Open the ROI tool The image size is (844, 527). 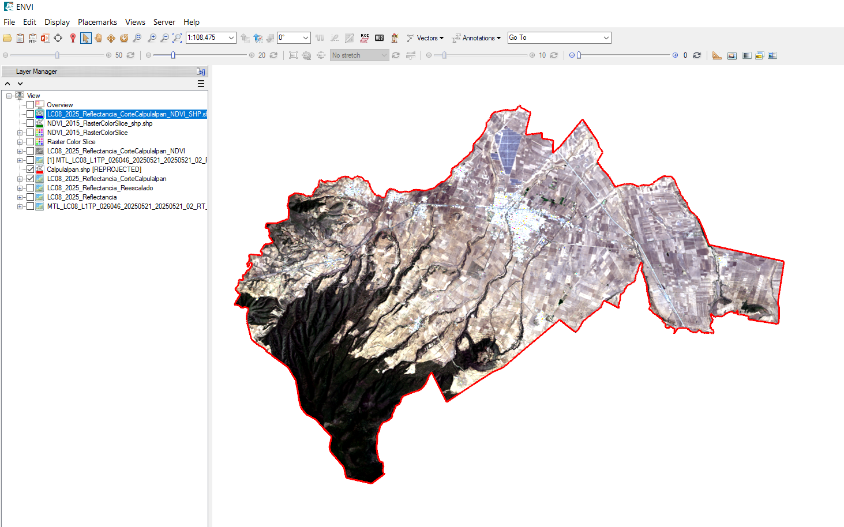click(365, 38)
